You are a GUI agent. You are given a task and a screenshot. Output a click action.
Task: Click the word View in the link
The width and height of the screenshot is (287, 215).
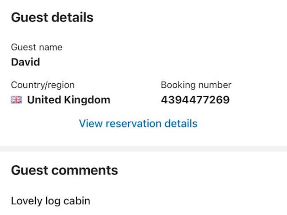pos(89,124)
